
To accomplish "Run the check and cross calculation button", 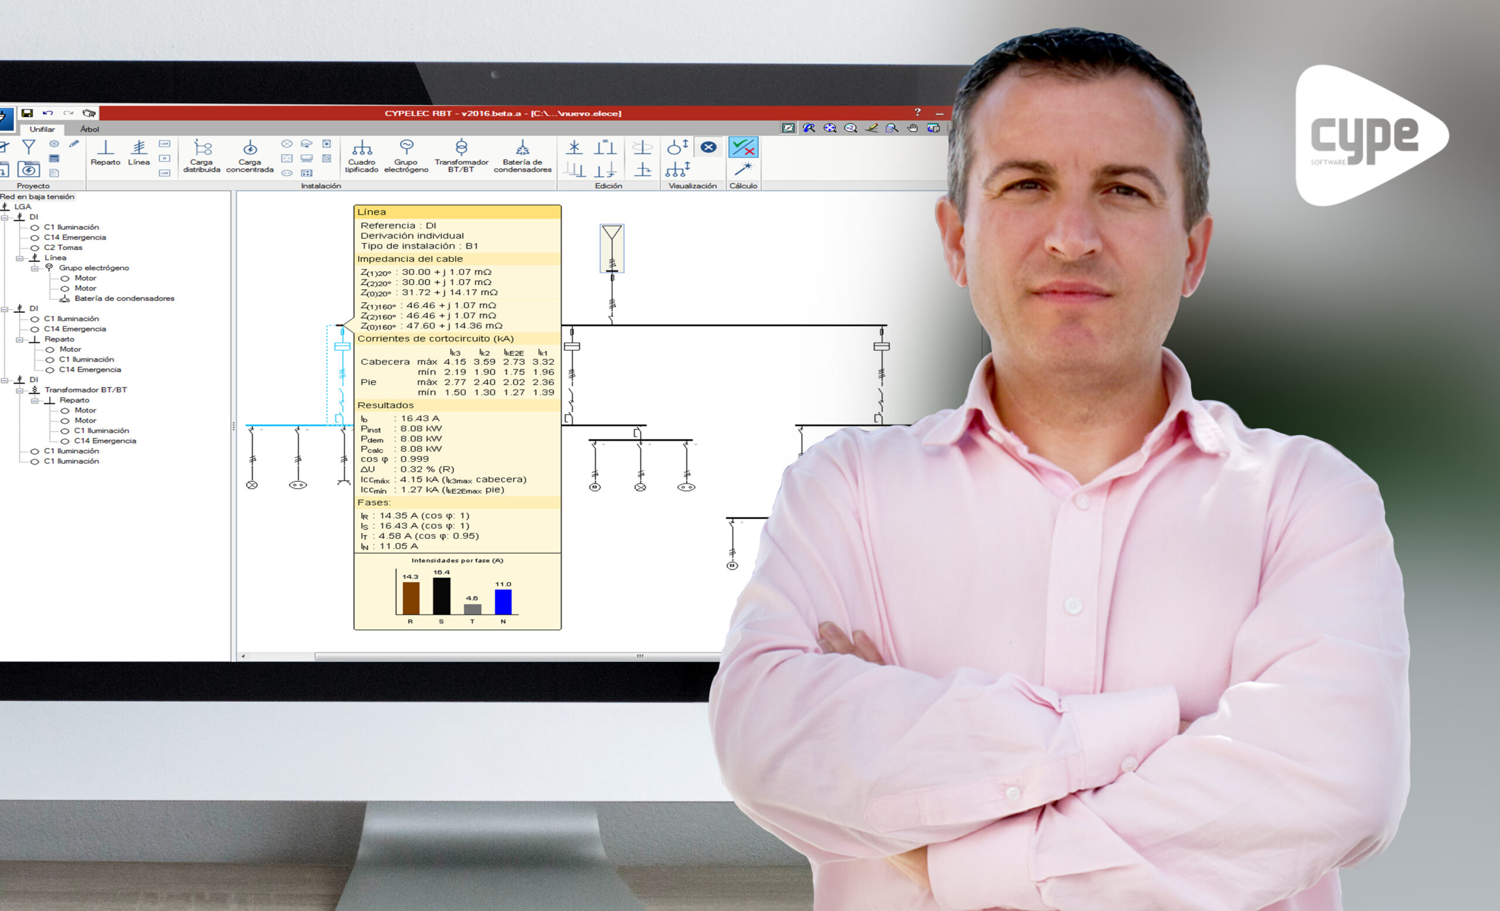I will click(744, 147).
